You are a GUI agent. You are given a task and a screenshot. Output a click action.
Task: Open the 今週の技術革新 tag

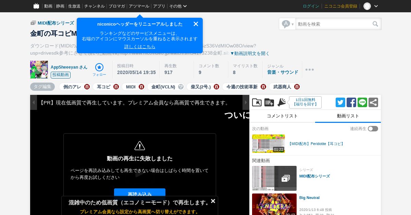tap(242, 87)
